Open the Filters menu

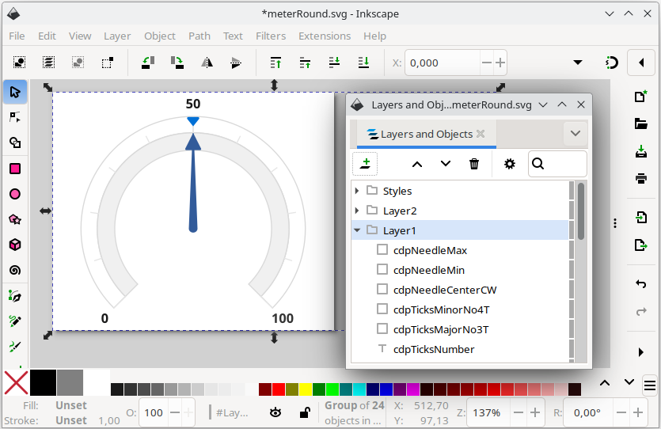click(271, 36)
